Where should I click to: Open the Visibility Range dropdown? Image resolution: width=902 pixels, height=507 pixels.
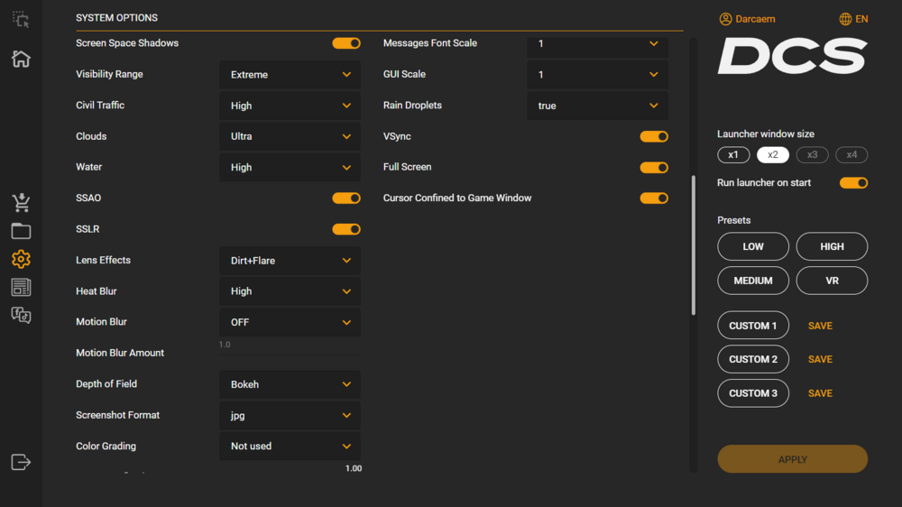coord(290,75)
